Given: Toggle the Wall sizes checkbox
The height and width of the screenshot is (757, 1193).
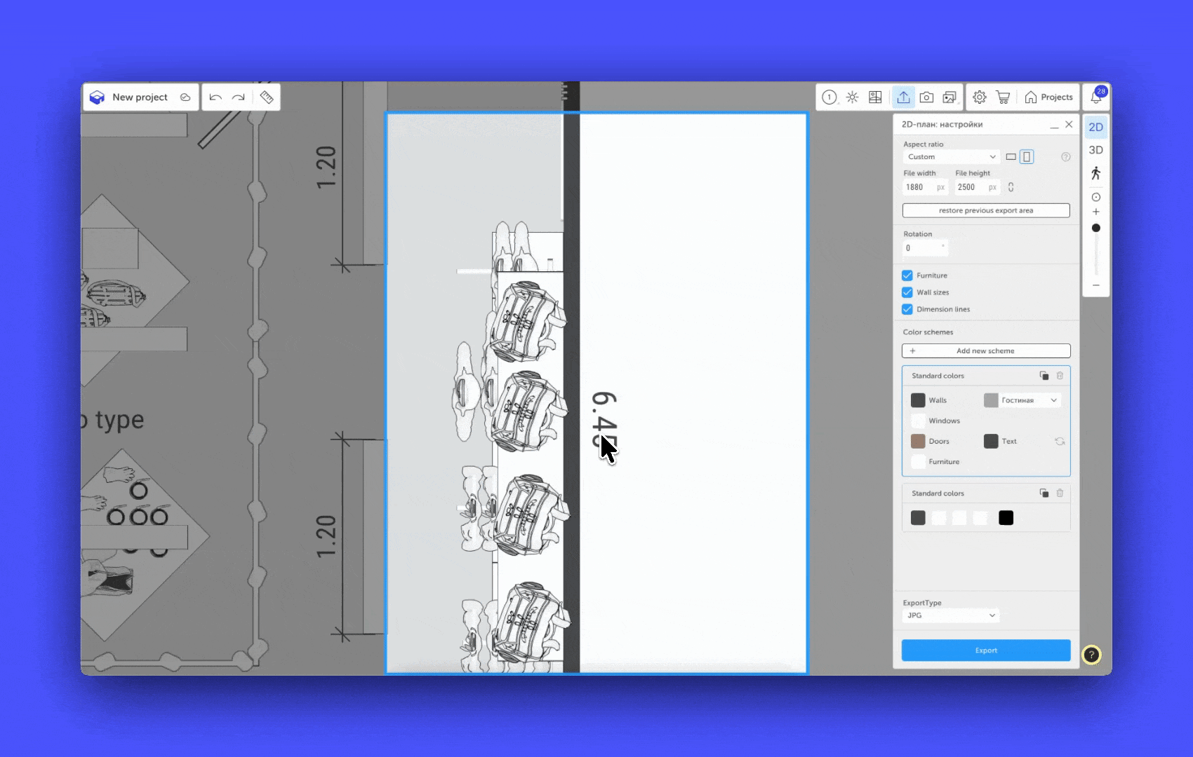Looking at the screenshot, I should coord(907,292).
